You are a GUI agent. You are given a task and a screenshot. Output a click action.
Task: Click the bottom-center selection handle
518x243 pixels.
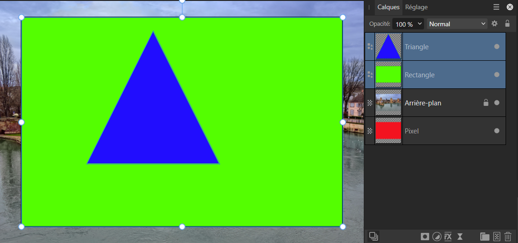pyautogui.click(x=182, y=226)
